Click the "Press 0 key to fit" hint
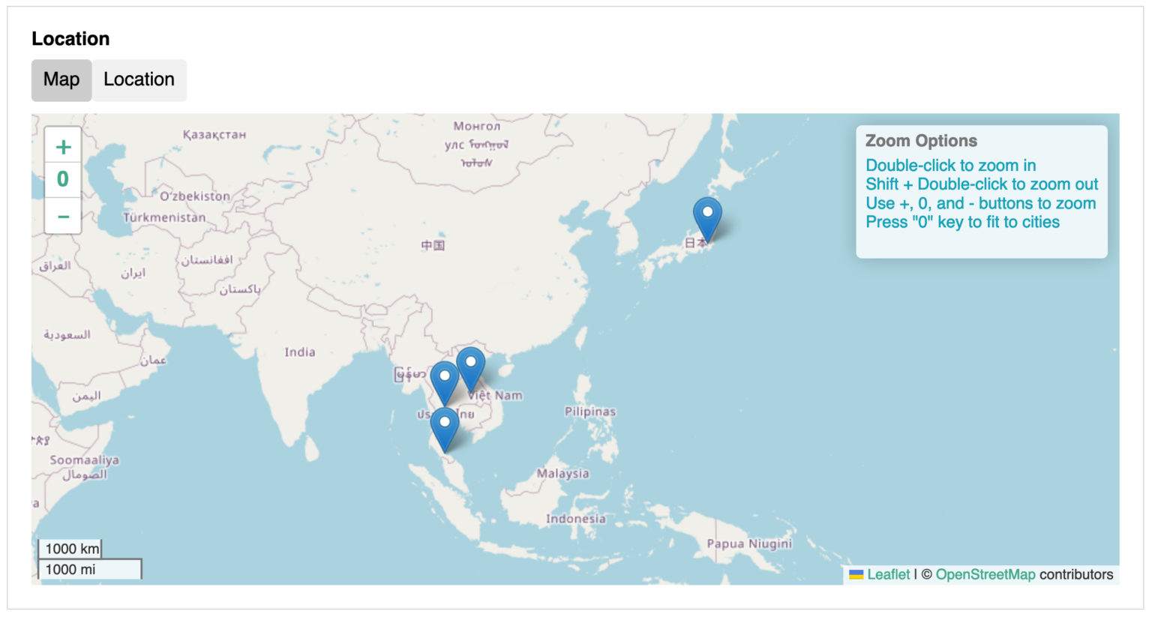 pos(962,223)
